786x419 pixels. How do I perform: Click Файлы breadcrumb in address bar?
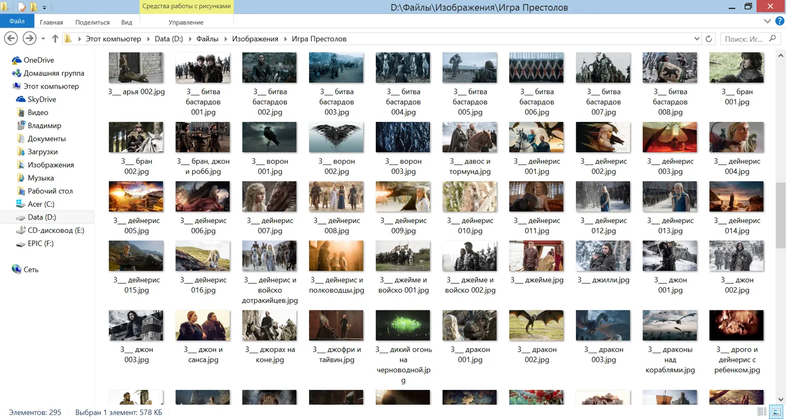coord(207,39)
